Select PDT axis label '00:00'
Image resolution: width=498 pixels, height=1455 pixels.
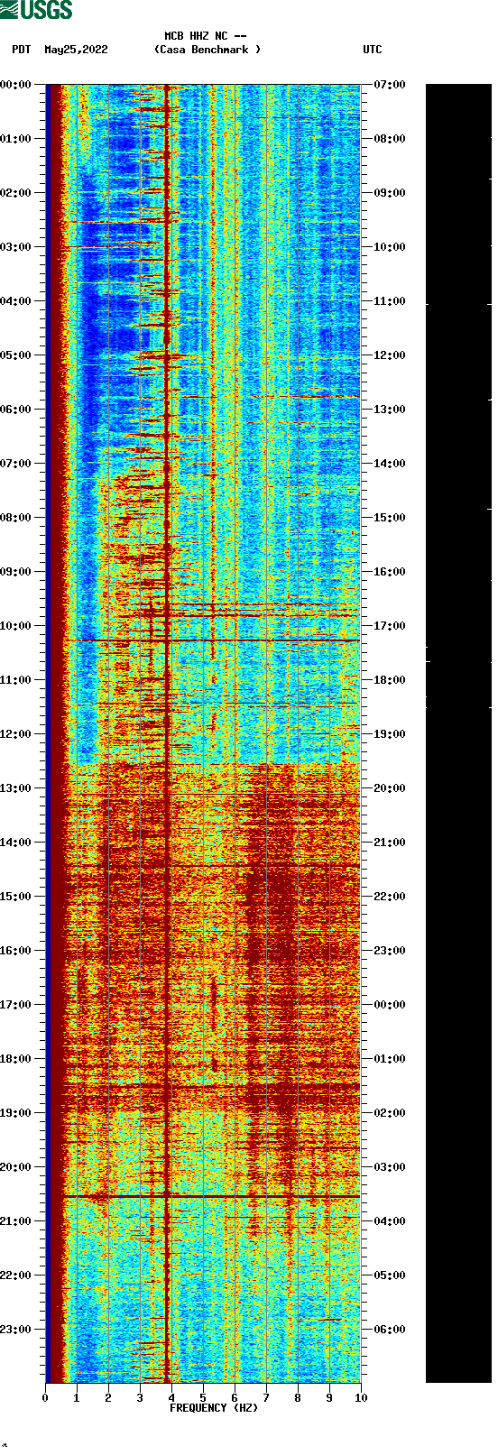16,85
